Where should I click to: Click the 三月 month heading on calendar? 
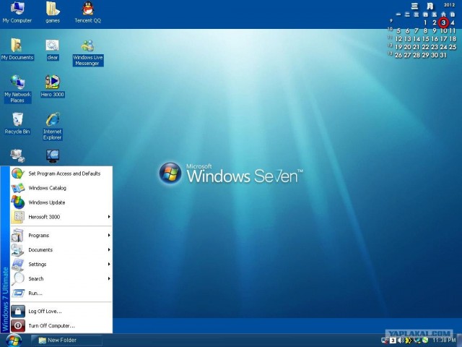tap(422, 7)
